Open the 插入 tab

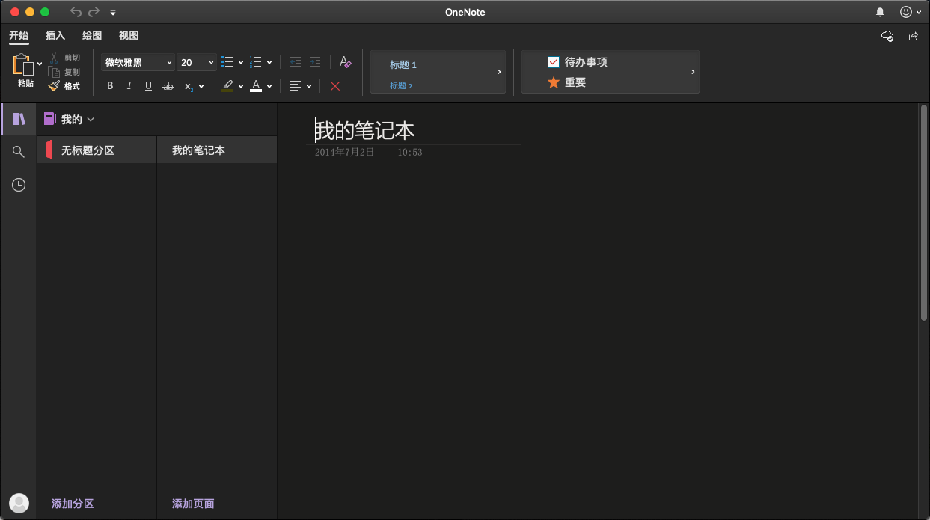[x=55, y=35]
